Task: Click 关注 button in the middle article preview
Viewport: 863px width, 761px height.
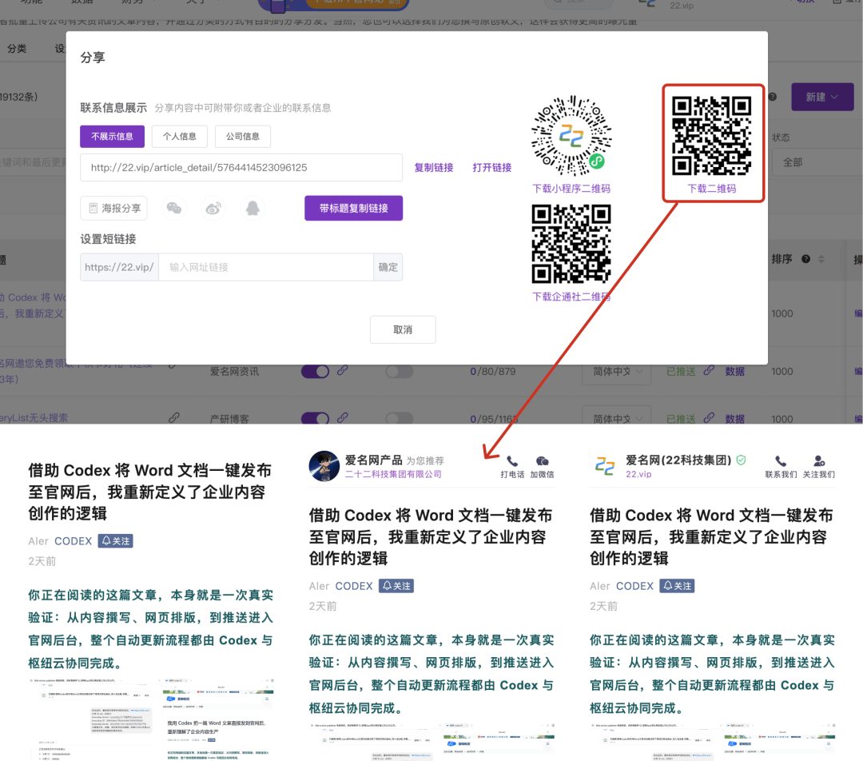Action: click(396, 586)
